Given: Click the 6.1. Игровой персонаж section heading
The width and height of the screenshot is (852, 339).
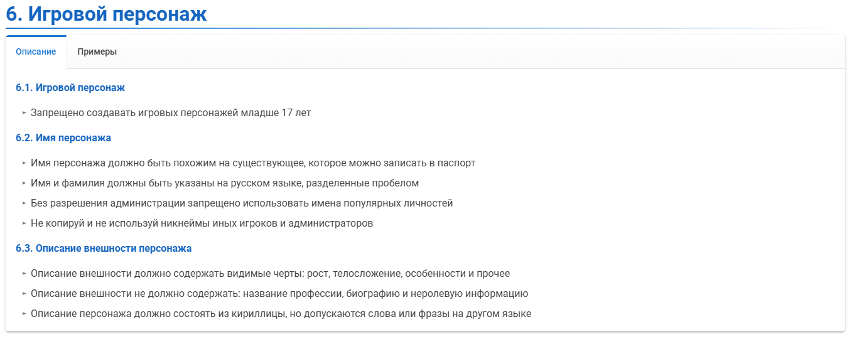Looking at the screenshot, I should [70, 88].
